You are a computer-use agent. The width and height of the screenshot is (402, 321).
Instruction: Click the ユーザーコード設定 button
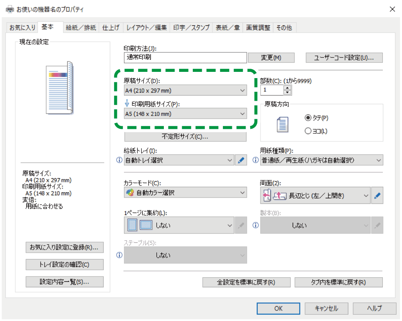[x=344, y=58]
